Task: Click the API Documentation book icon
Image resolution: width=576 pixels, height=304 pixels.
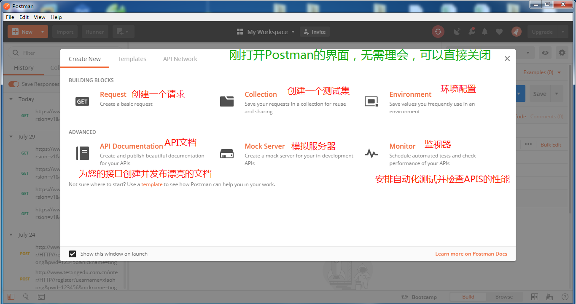Action: coord(83,153)
